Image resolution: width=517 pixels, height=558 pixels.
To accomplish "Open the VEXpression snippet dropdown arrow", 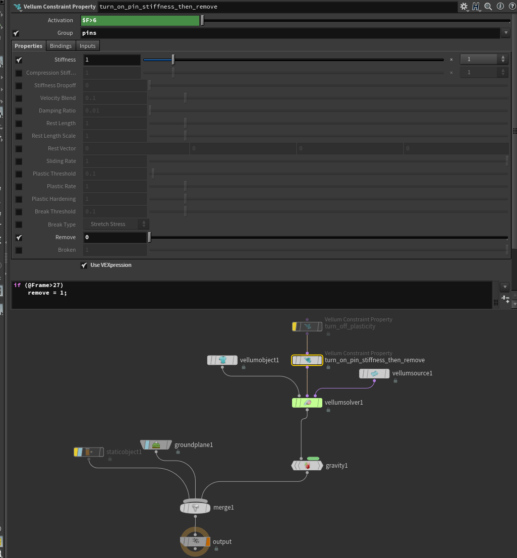I will tap(504, 287).
